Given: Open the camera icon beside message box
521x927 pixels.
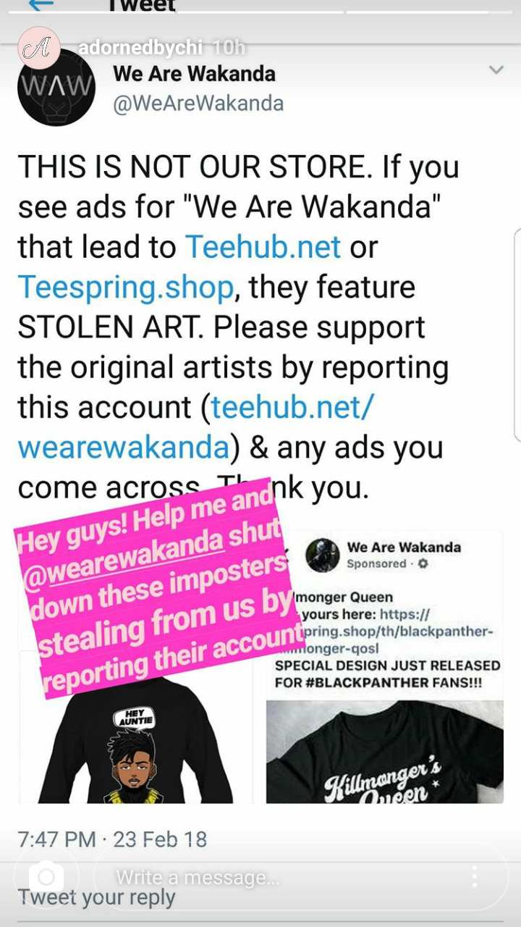Looking at the screenshot, I should [x=46, y=877].
